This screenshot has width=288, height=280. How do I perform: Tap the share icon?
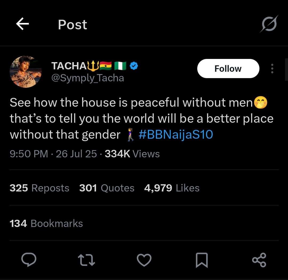pos(259,260)
